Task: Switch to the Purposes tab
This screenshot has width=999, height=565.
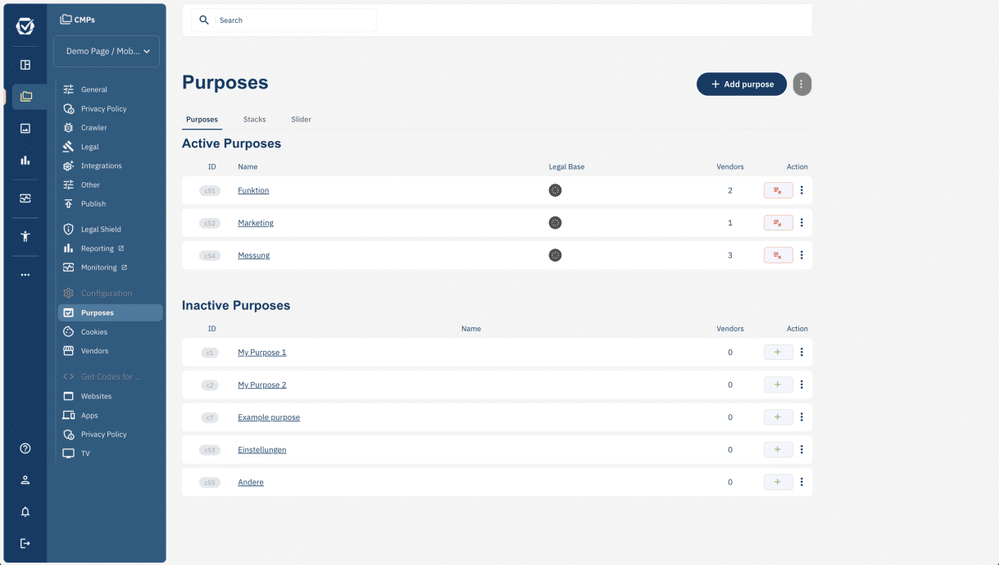Action: (x=202, y=120)
